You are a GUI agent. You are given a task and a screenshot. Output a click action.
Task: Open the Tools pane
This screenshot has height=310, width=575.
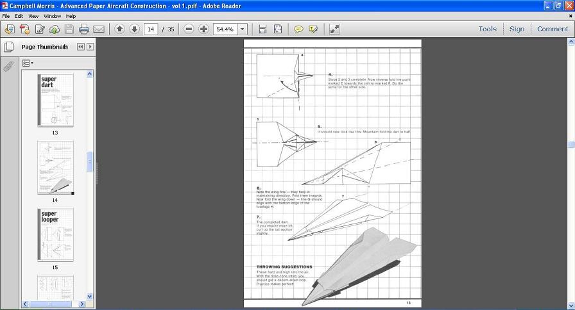(487, 29)
